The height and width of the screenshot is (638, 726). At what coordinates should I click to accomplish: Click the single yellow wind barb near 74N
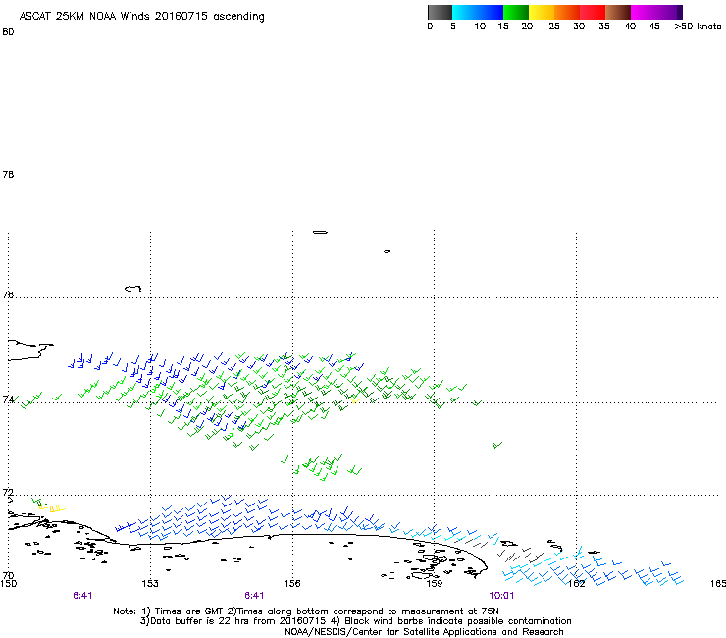click(x=355, y=400)
